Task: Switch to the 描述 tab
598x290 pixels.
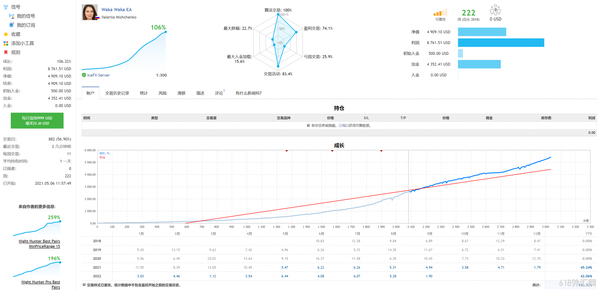Action: [x=200, y=93]
